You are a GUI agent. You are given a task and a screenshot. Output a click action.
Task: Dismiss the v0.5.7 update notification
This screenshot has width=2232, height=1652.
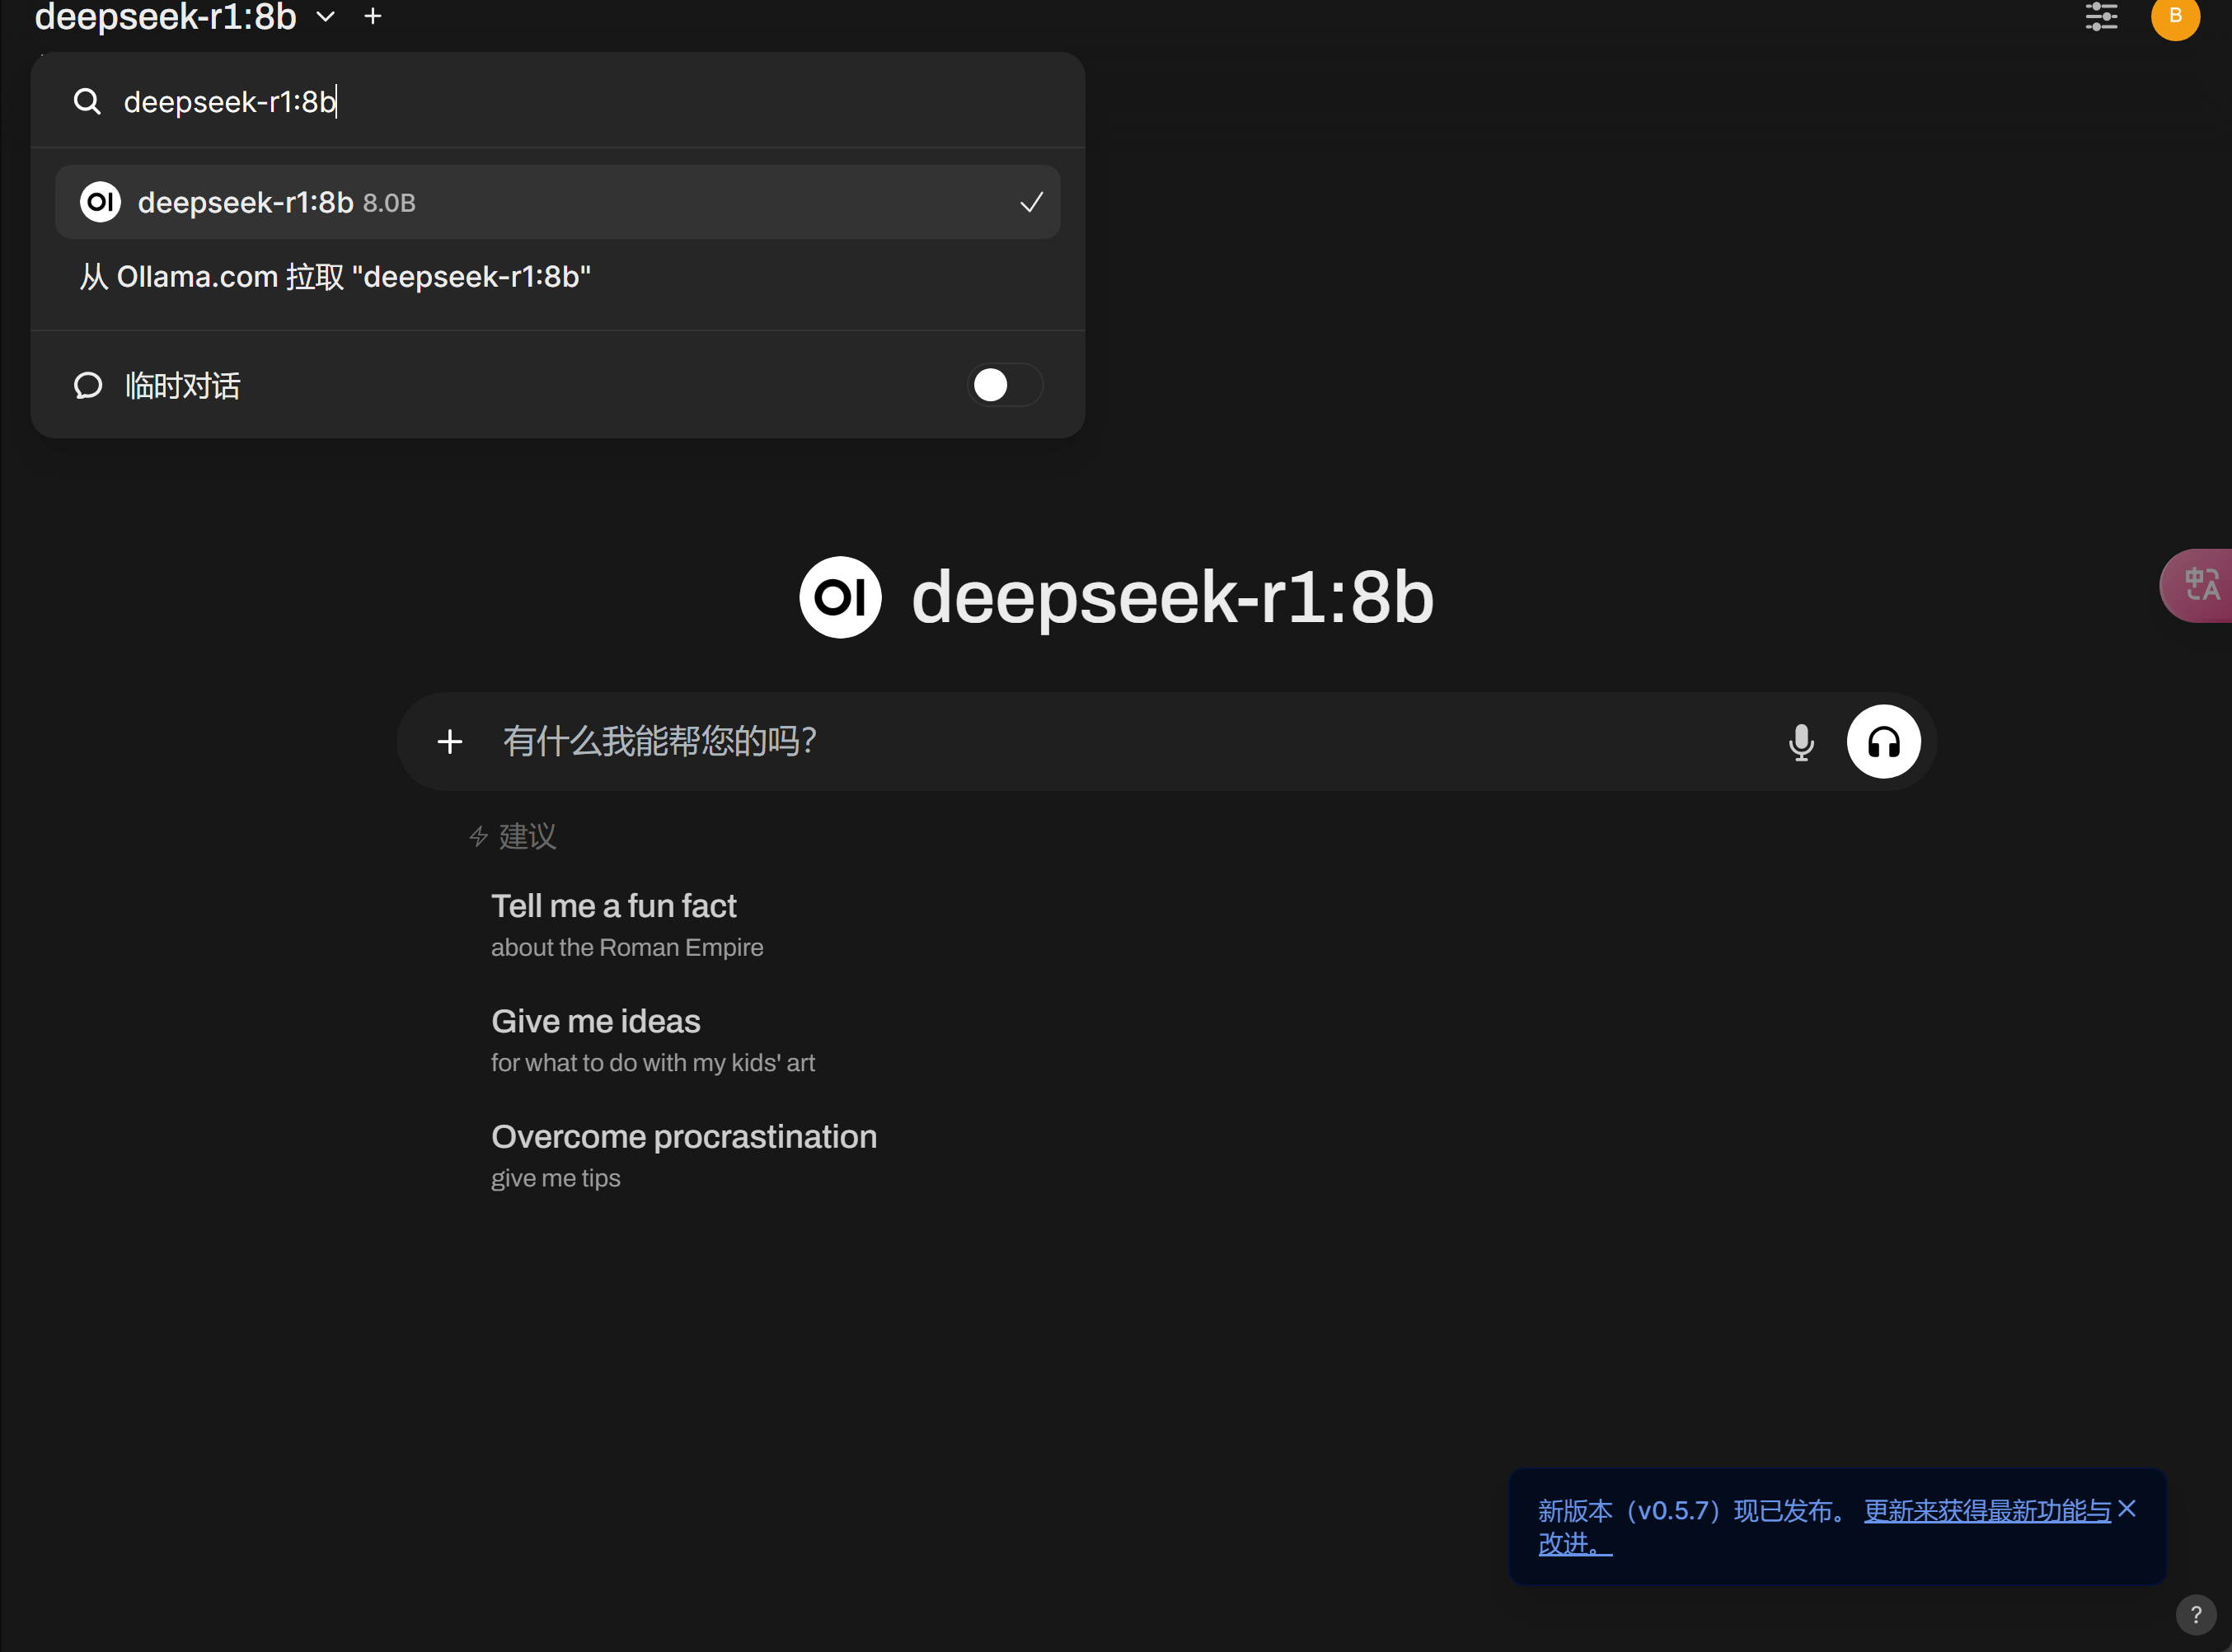pyautogui.click(x=2127, y=1509)
